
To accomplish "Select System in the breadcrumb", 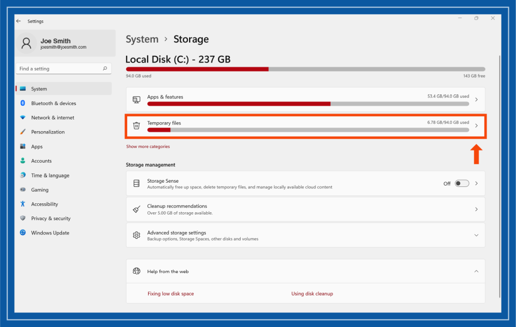I will tap(142, 39).
